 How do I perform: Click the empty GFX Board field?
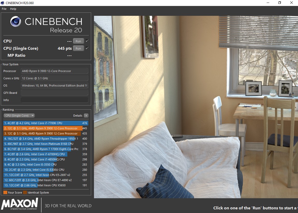point(54,93)
